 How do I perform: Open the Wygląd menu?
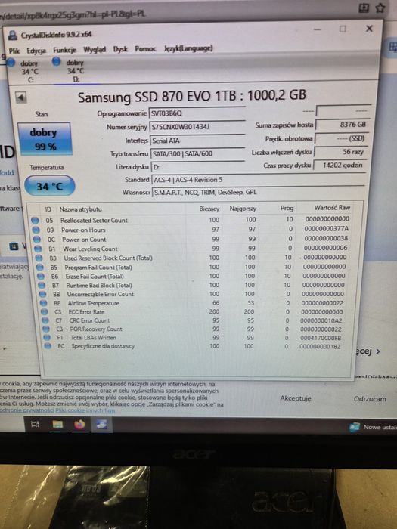[95, 50]
